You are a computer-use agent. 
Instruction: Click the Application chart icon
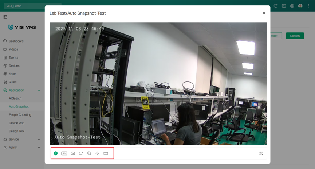point(5,90)
